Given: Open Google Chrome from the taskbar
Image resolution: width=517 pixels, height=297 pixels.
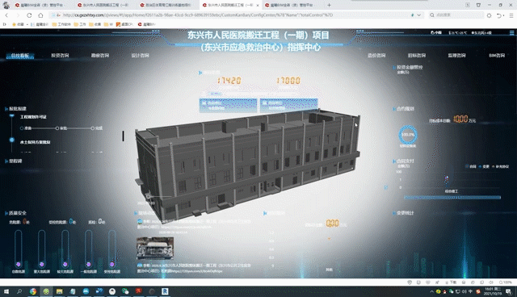Looking at the screenshot, I should [33, 291].
